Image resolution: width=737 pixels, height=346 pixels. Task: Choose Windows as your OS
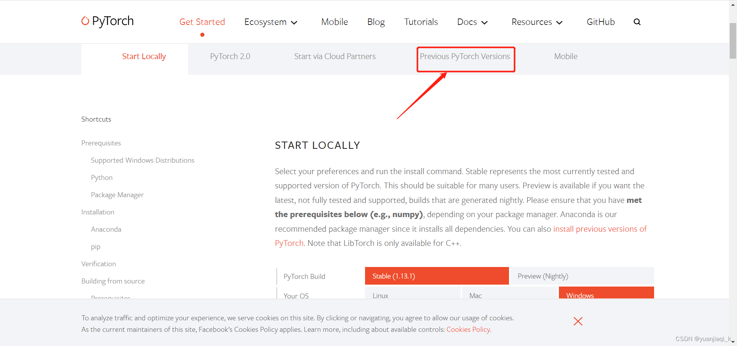point(606,293)
